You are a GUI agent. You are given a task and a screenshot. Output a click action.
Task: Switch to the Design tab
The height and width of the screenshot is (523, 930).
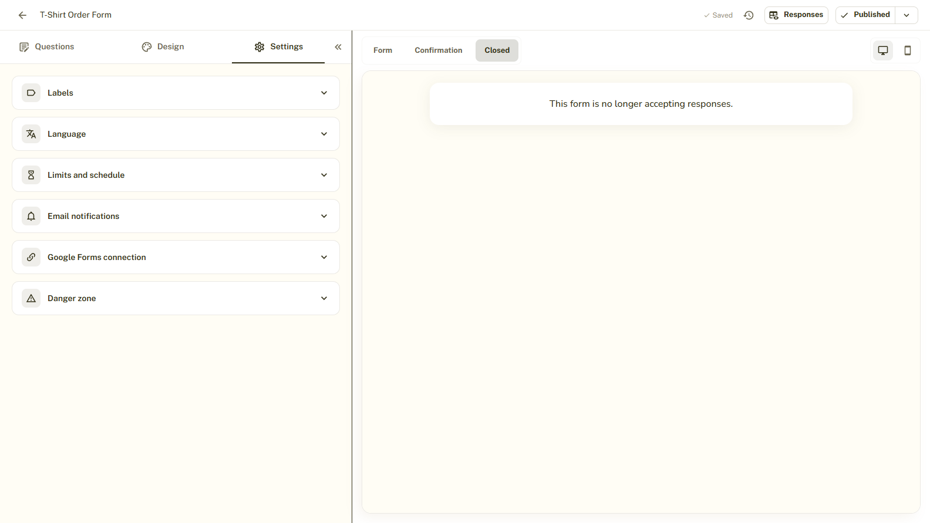[163, 47]
